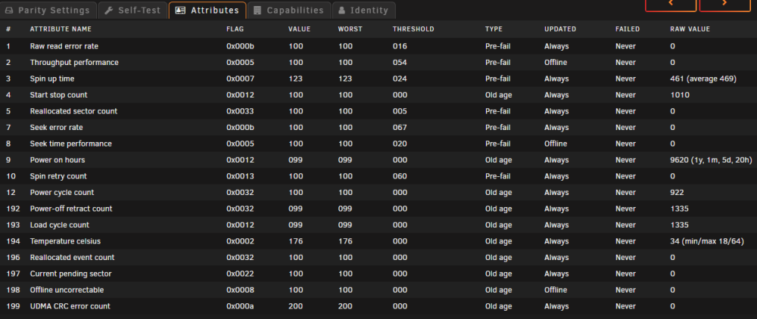Switch to the Identity tab
757x319 pixels.
tap(363, 10)
